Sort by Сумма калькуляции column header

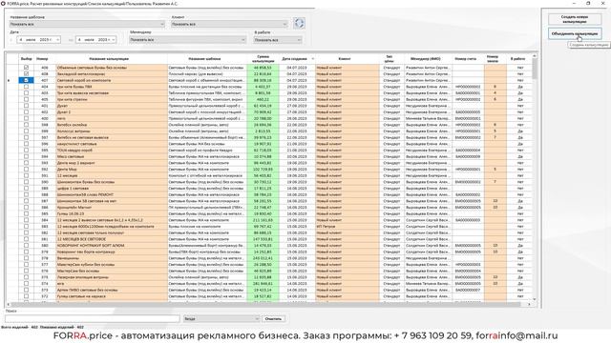click(x=263, y=59)
